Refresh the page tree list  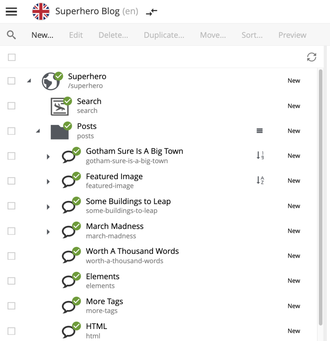[x=312, y=57]
